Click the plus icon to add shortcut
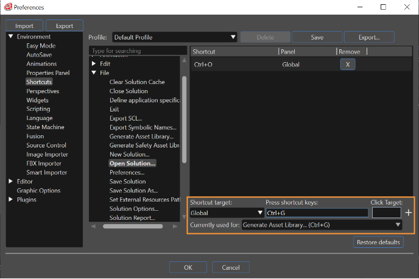 click(x=408, y=213)
